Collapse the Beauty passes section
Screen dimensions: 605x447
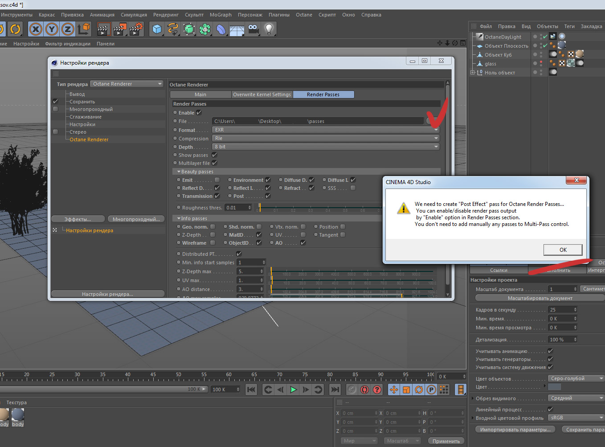pyautogui.click(x=179, y=172)
